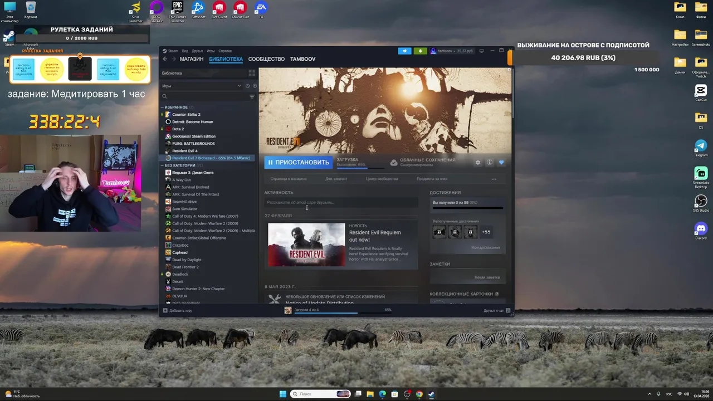
Task: Go back with the Steam back arrow
Action: [x=165, y=59]
